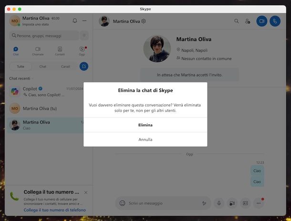Select the Chat filter pill
The image size is (291, 221).
click(42, 67)
